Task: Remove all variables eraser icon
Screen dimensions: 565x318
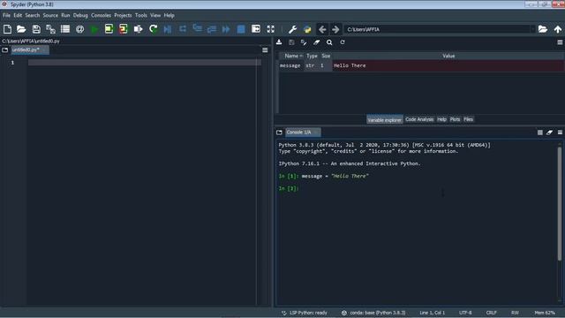Action: click(x=316, y=42)
